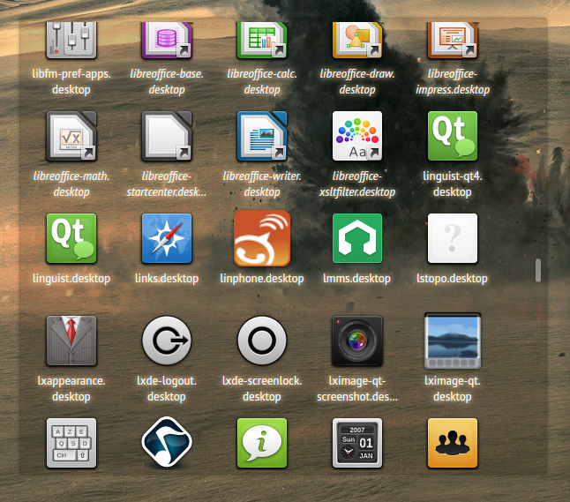The width and height of the screenshot is (570, 502).
Task: Open the Linphone orange phone icon
Action: (x=262, y=238)
